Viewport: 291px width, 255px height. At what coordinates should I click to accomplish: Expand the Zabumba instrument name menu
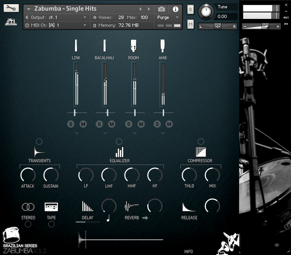(x=29, y=9)
